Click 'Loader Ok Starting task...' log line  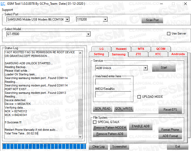21,74
